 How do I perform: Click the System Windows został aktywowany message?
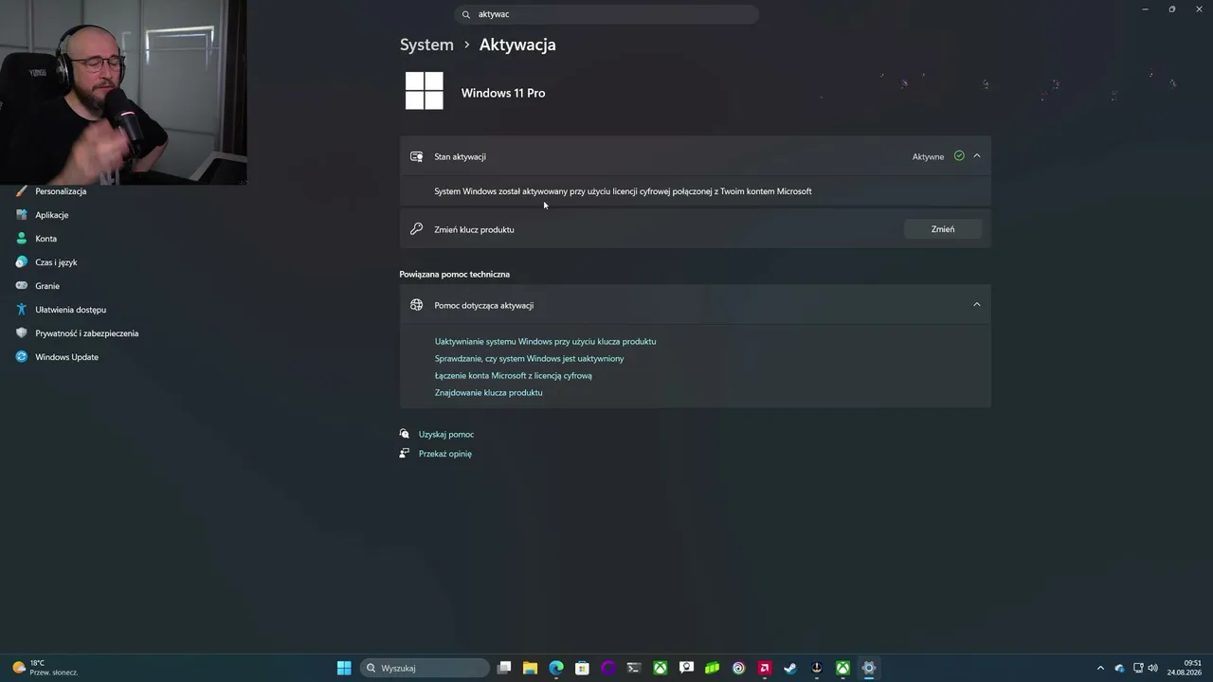(x=623, y=191)
